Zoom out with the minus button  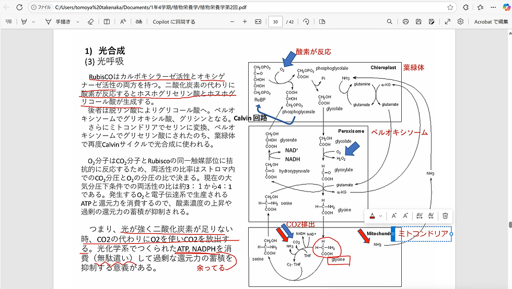[x=232, y=21]
